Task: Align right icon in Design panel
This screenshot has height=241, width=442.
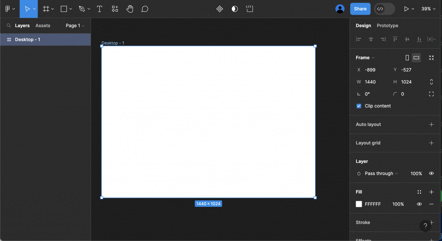Action: tap(383, 39)
